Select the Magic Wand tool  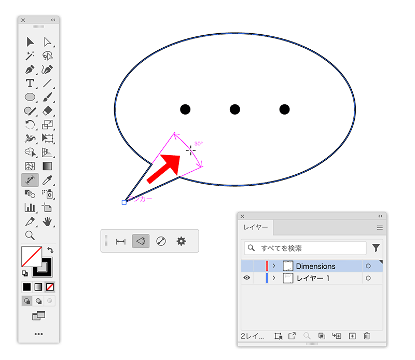tap(30, 56)
